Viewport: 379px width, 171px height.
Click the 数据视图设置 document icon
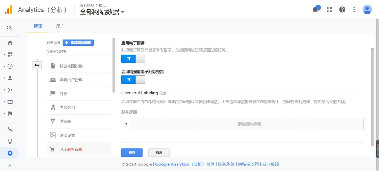click(53, 66)
